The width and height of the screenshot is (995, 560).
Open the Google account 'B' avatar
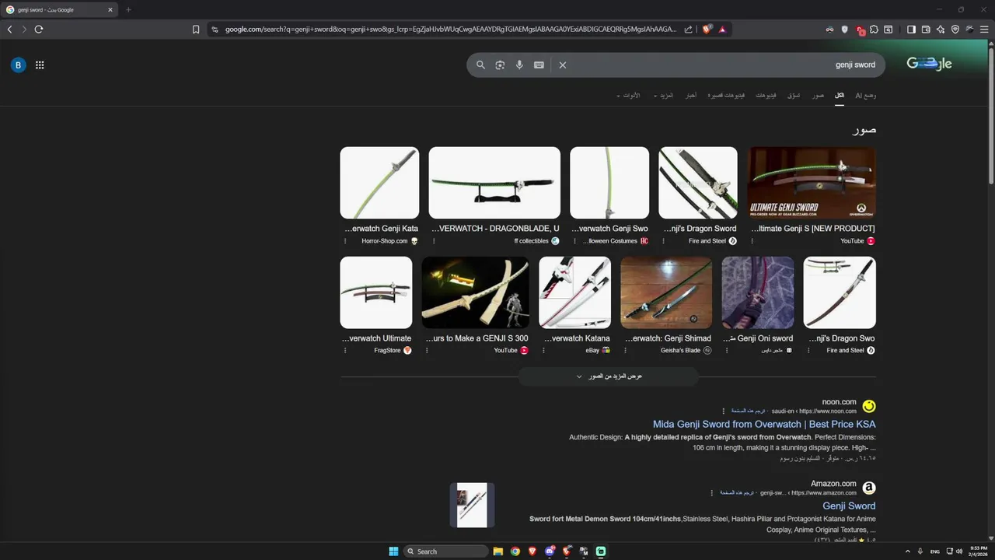point(18,65)
